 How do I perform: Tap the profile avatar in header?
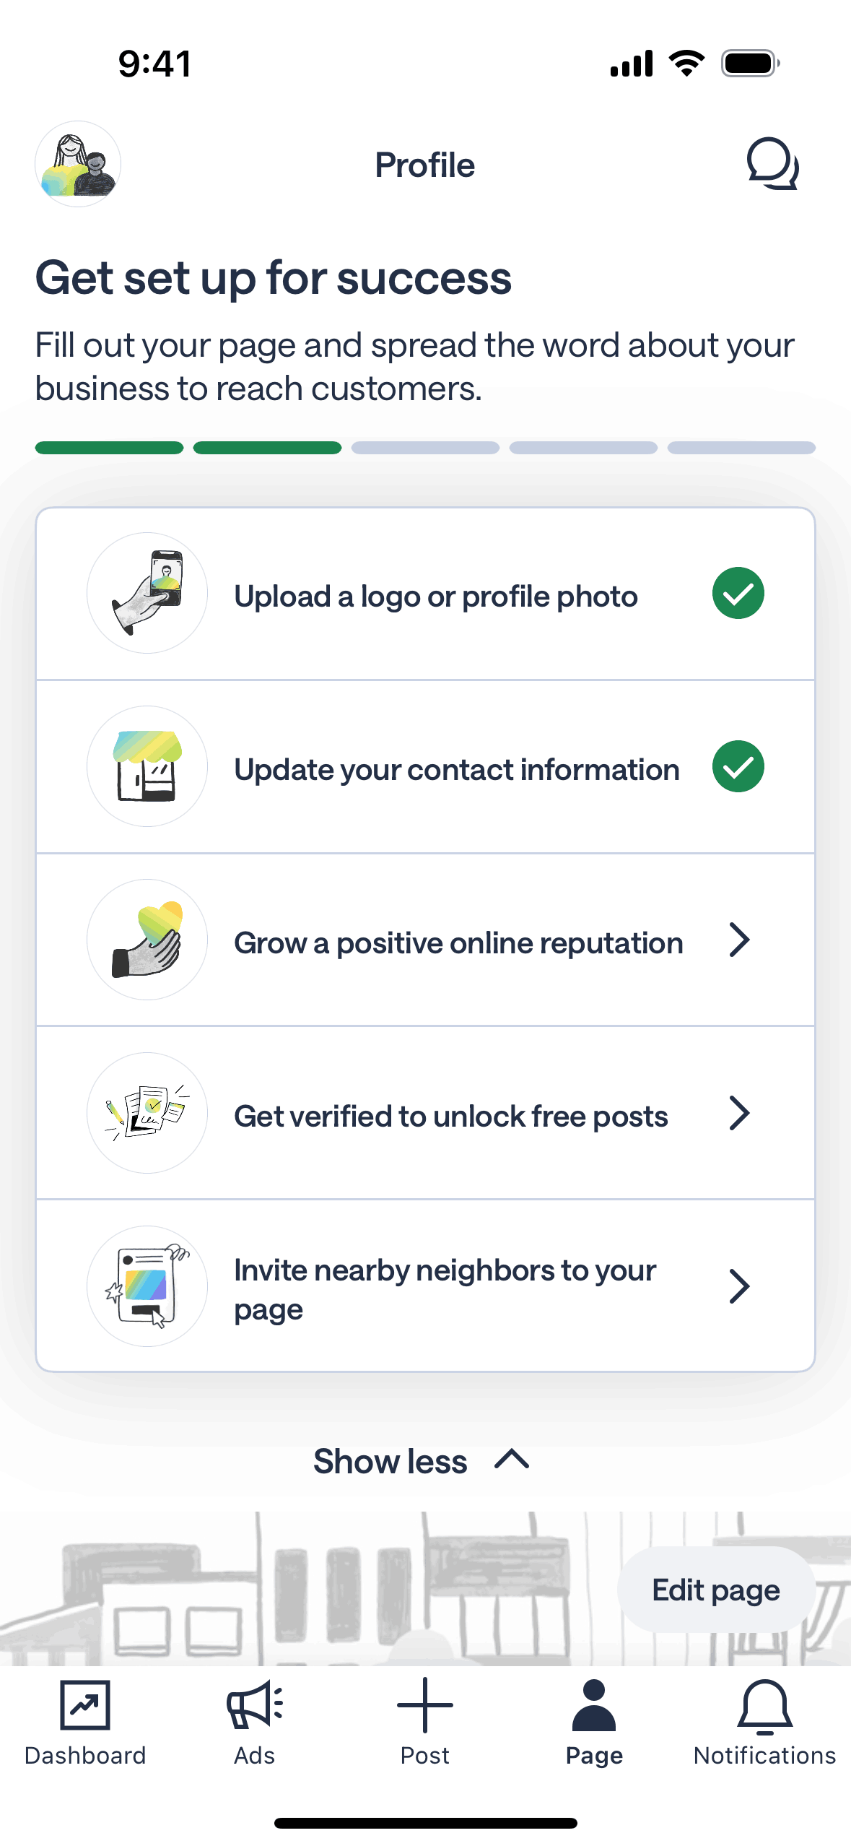point(78,164)
